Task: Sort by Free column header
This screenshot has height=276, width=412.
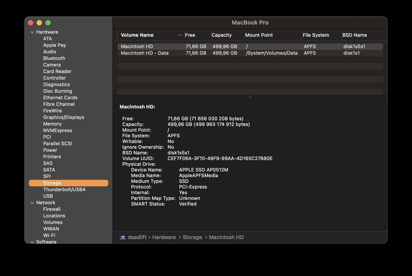Action: 190,35
